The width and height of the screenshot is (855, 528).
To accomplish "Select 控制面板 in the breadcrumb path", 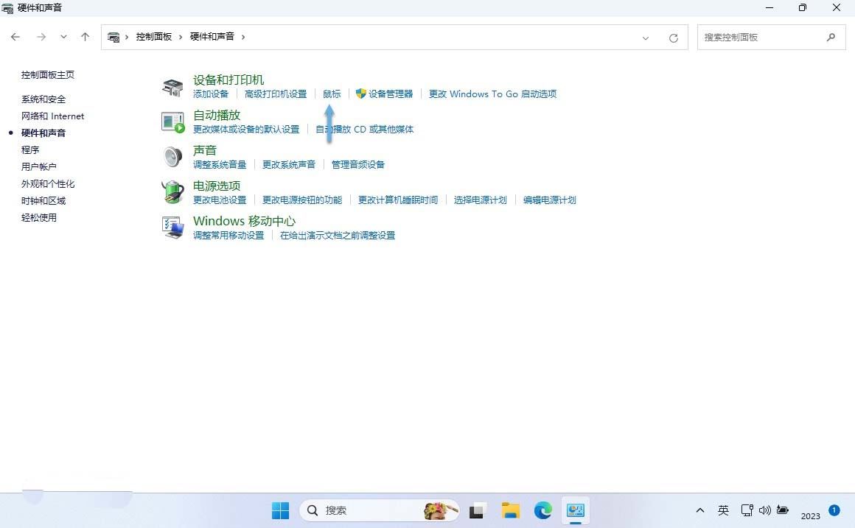I will tap(155, 36).
